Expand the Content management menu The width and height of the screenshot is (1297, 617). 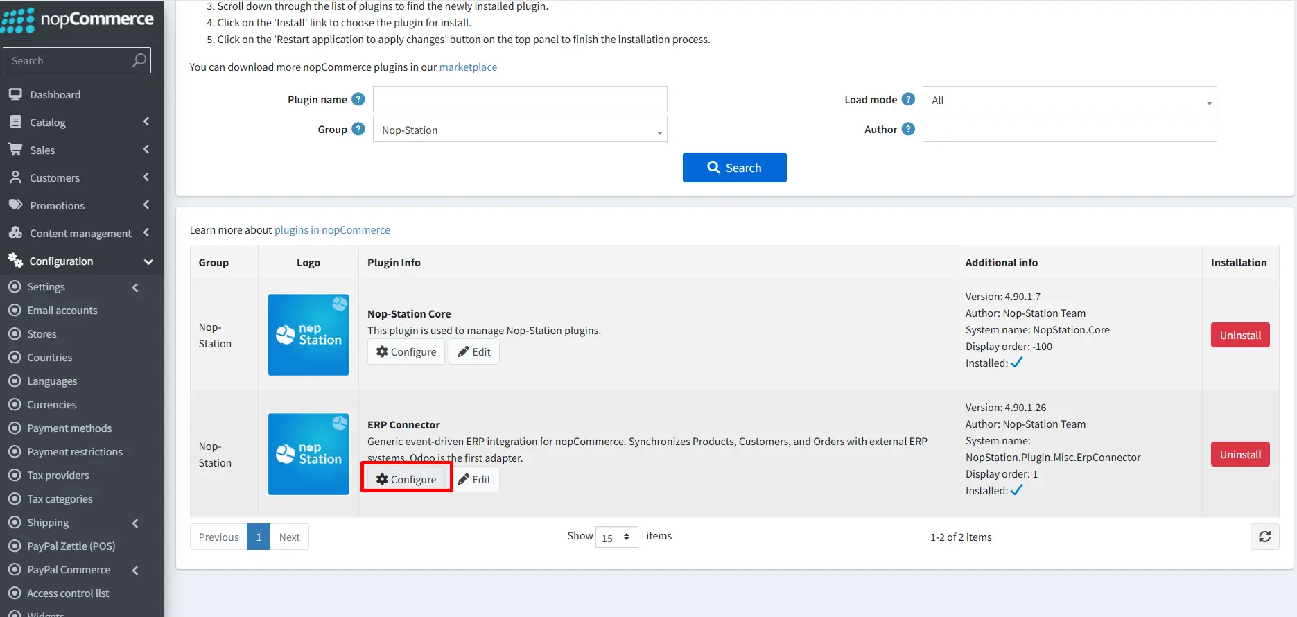82,233
